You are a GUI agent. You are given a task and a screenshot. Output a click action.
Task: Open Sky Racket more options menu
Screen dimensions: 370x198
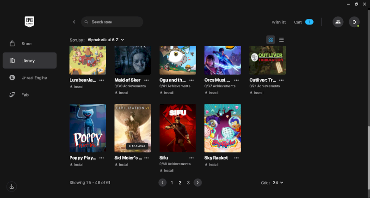(236, 158)
